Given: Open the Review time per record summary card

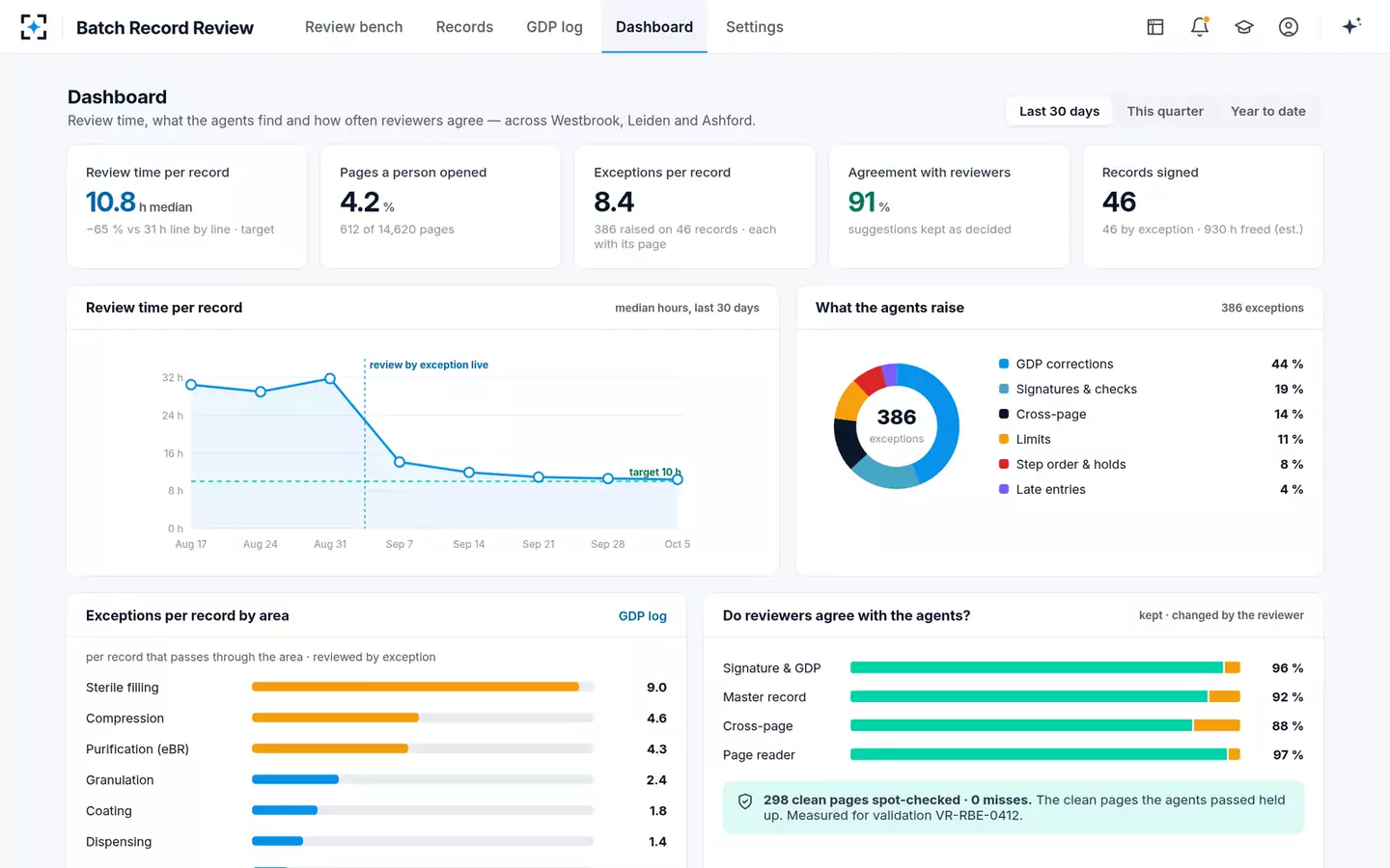Looking at the screenshot, I should pyautogui.click(x=187, y=206).
